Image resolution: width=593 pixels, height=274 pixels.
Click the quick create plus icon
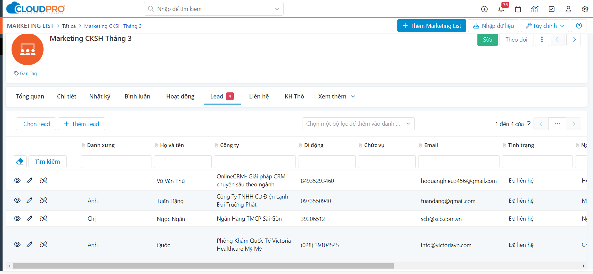click(x=484, y=9)
